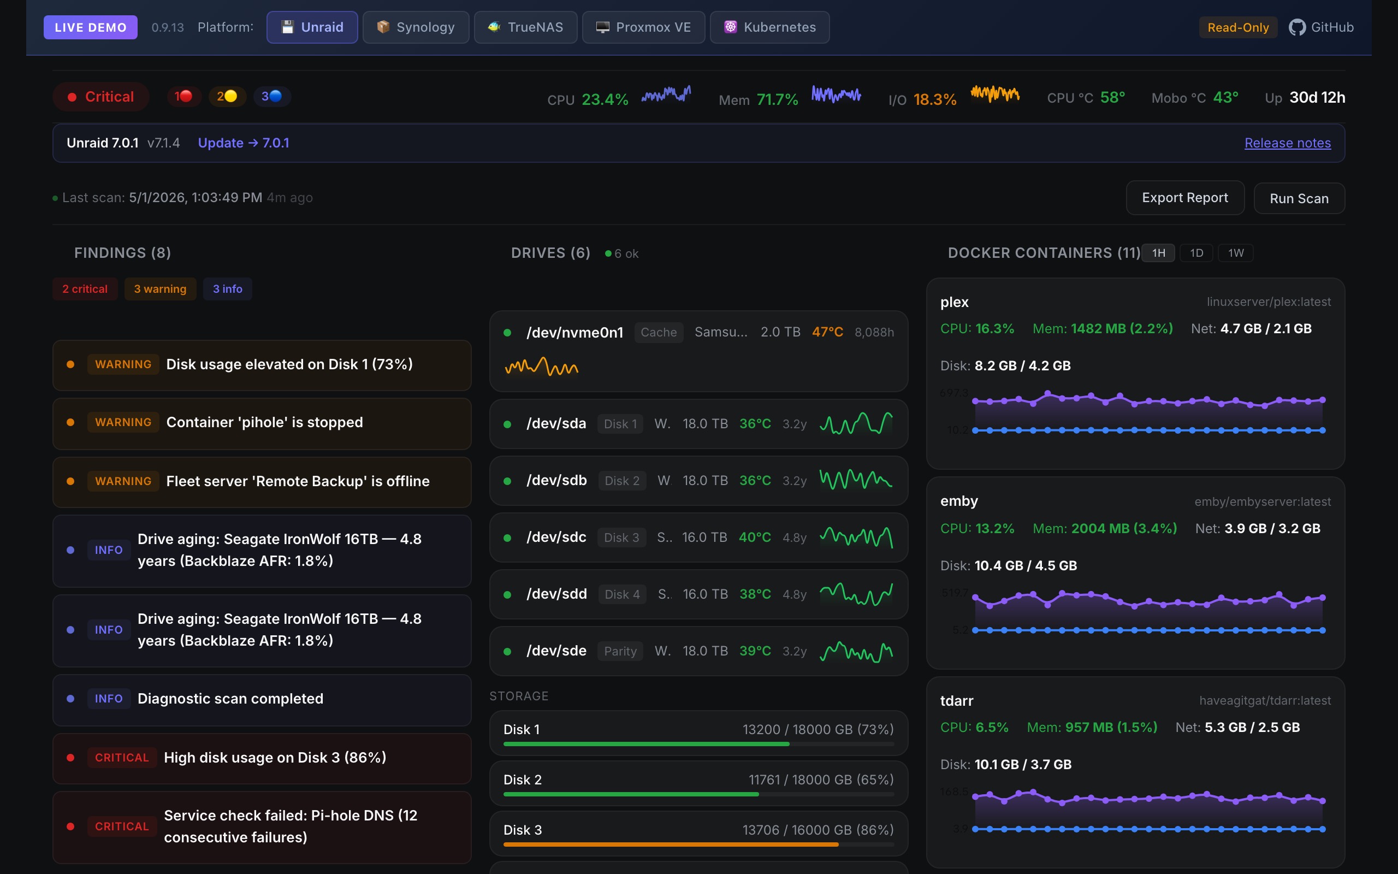Expand /dev/sdb Disk 2 drive row

(x=698, y=481)
